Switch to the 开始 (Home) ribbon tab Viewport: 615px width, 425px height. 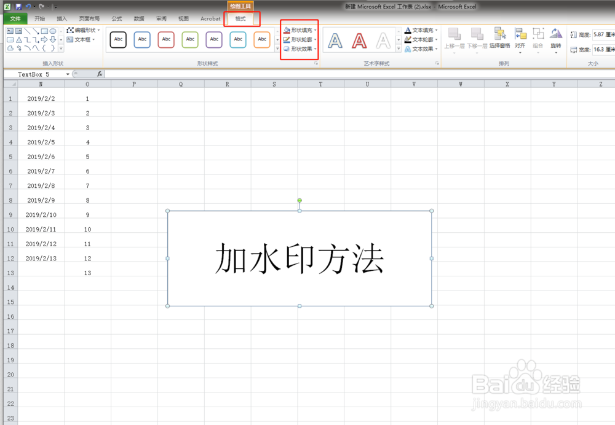(x=39, y=18)
